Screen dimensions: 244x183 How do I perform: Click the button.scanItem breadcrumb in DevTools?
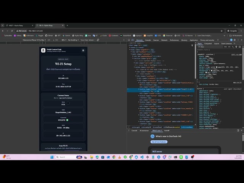pyautogui.click(x=187, y=127)
